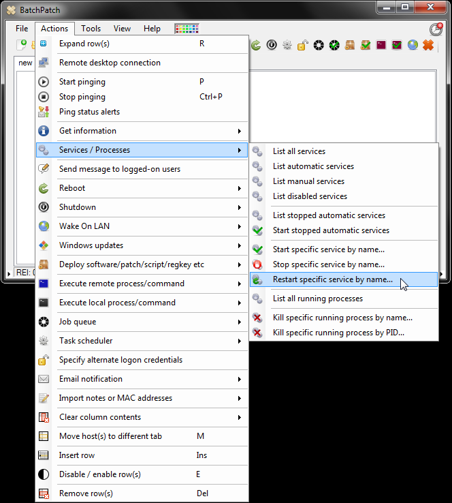Choose Restart specific service by name...

click(x=344, y=279)
